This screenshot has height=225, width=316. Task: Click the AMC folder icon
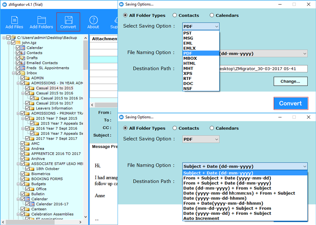27,144
